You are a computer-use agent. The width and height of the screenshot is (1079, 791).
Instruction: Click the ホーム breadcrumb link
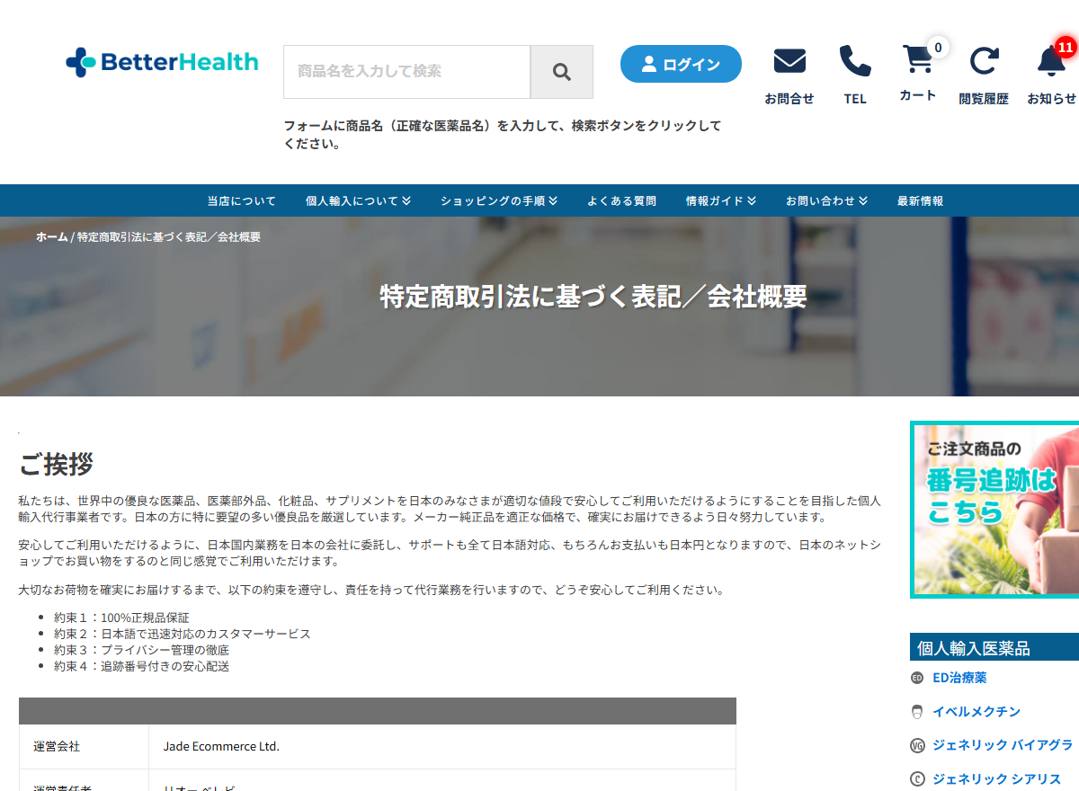coord(52,236)
